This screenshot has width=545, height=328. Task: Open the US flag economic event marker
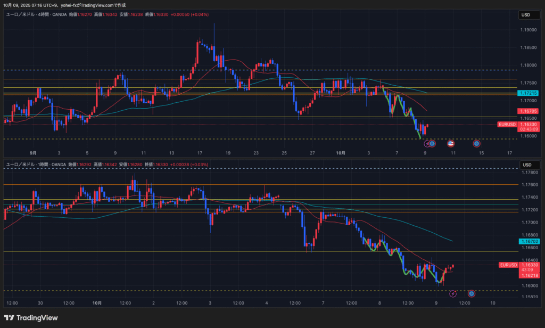pos(451,143)
